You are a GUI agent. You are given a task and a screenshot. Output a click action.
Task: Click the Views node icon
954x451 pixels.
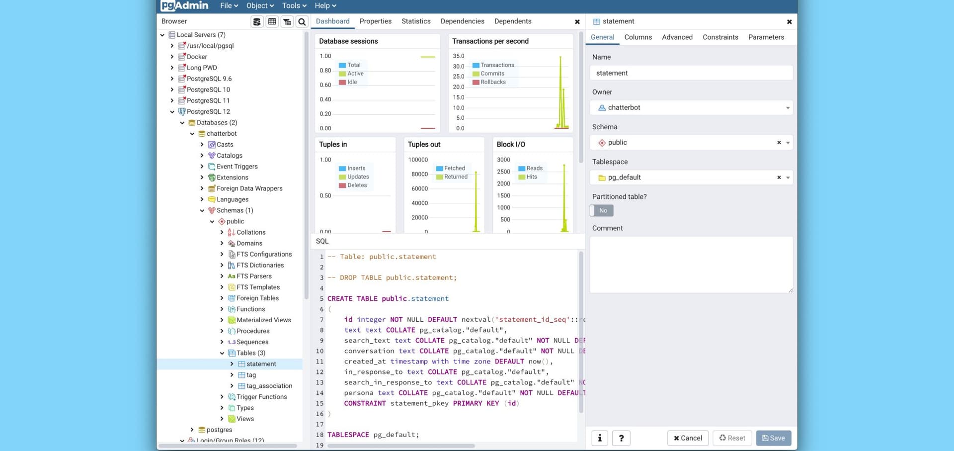click(232, 419)
